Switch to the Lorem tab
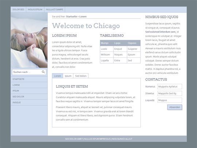 (x=58, y=76)
